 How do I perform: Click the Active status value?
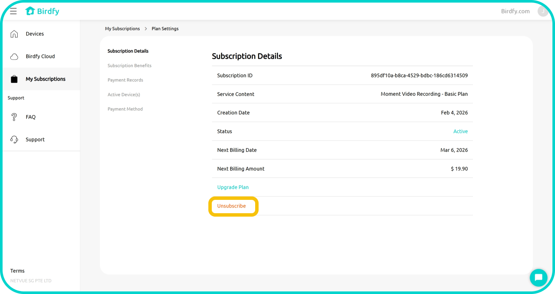(x=460, y=132)
